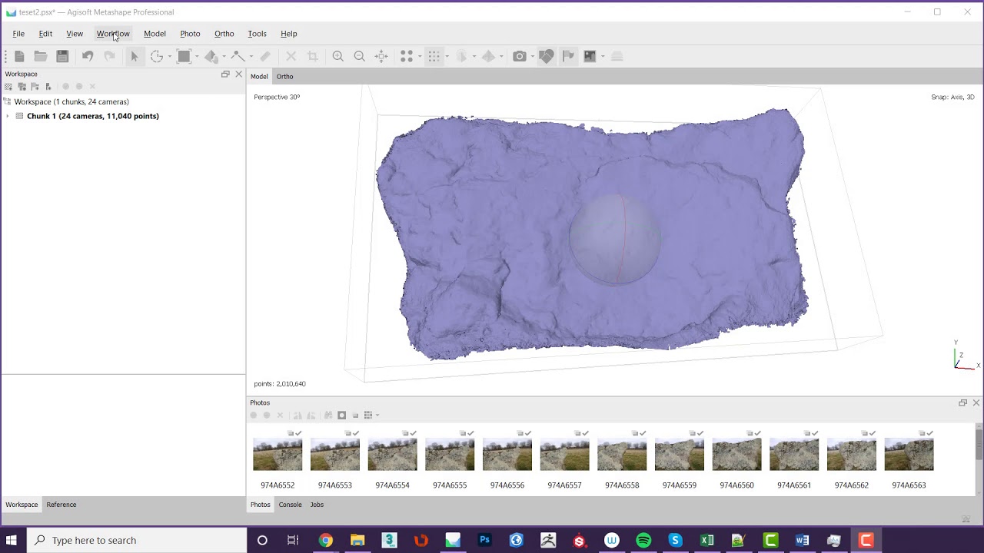The width and height of the screenshot is (984, 553).
Task: Click the Add photos icon in Workspace
Action: tap(22, 87)
